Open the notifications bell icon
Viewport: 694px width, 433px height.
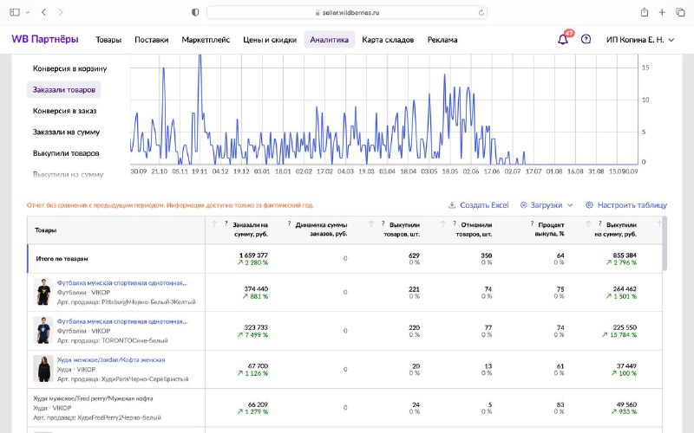562,40
